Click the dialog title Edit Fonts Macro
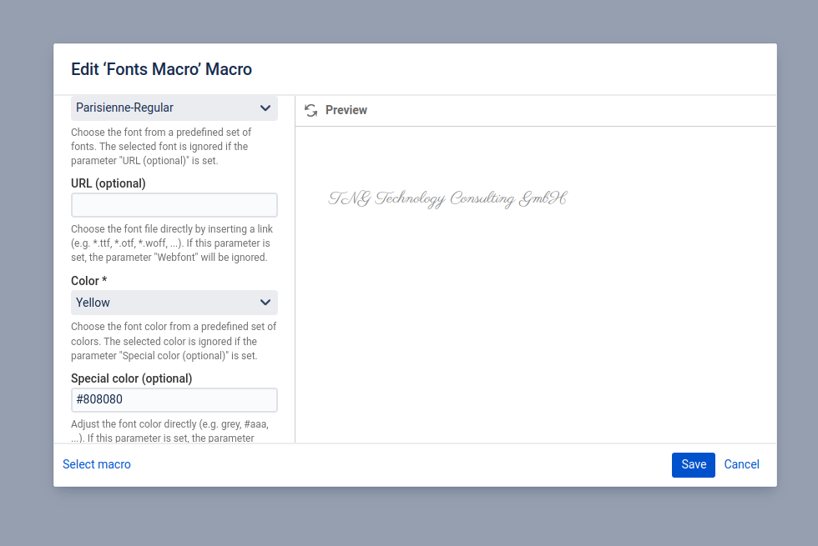Viewport: 818px width, 546px height. 161,69
